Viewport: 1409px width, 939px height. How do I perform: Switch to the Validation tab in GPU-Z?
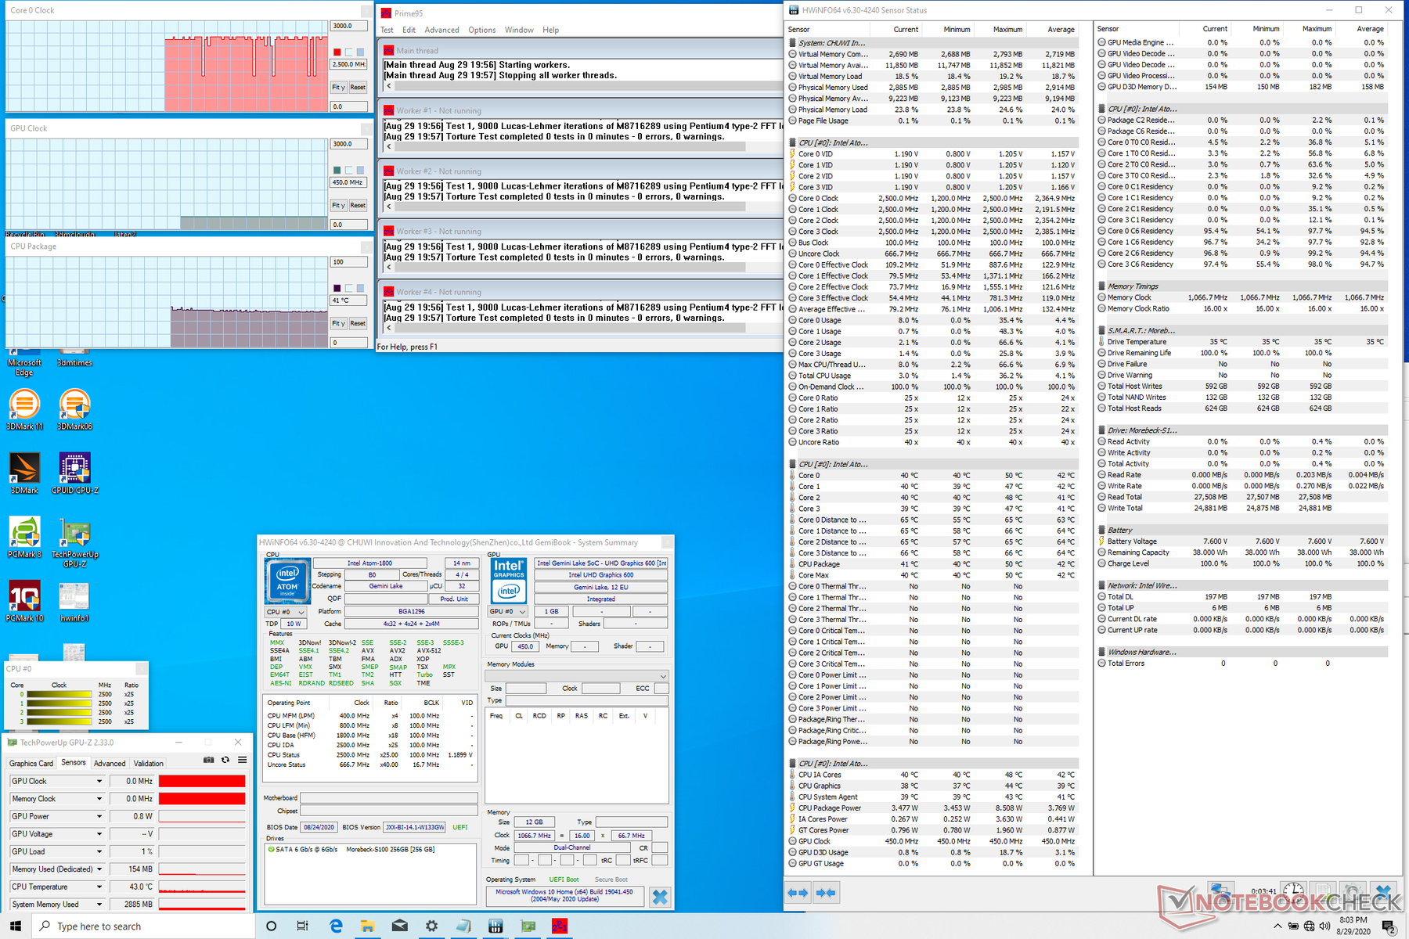[149, 763]
